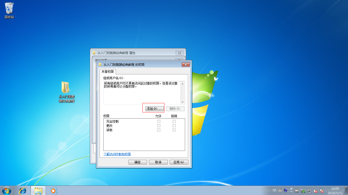Click the disabled 删除(R) button
This screenshot has height=195, width=348.
point(175,109)
